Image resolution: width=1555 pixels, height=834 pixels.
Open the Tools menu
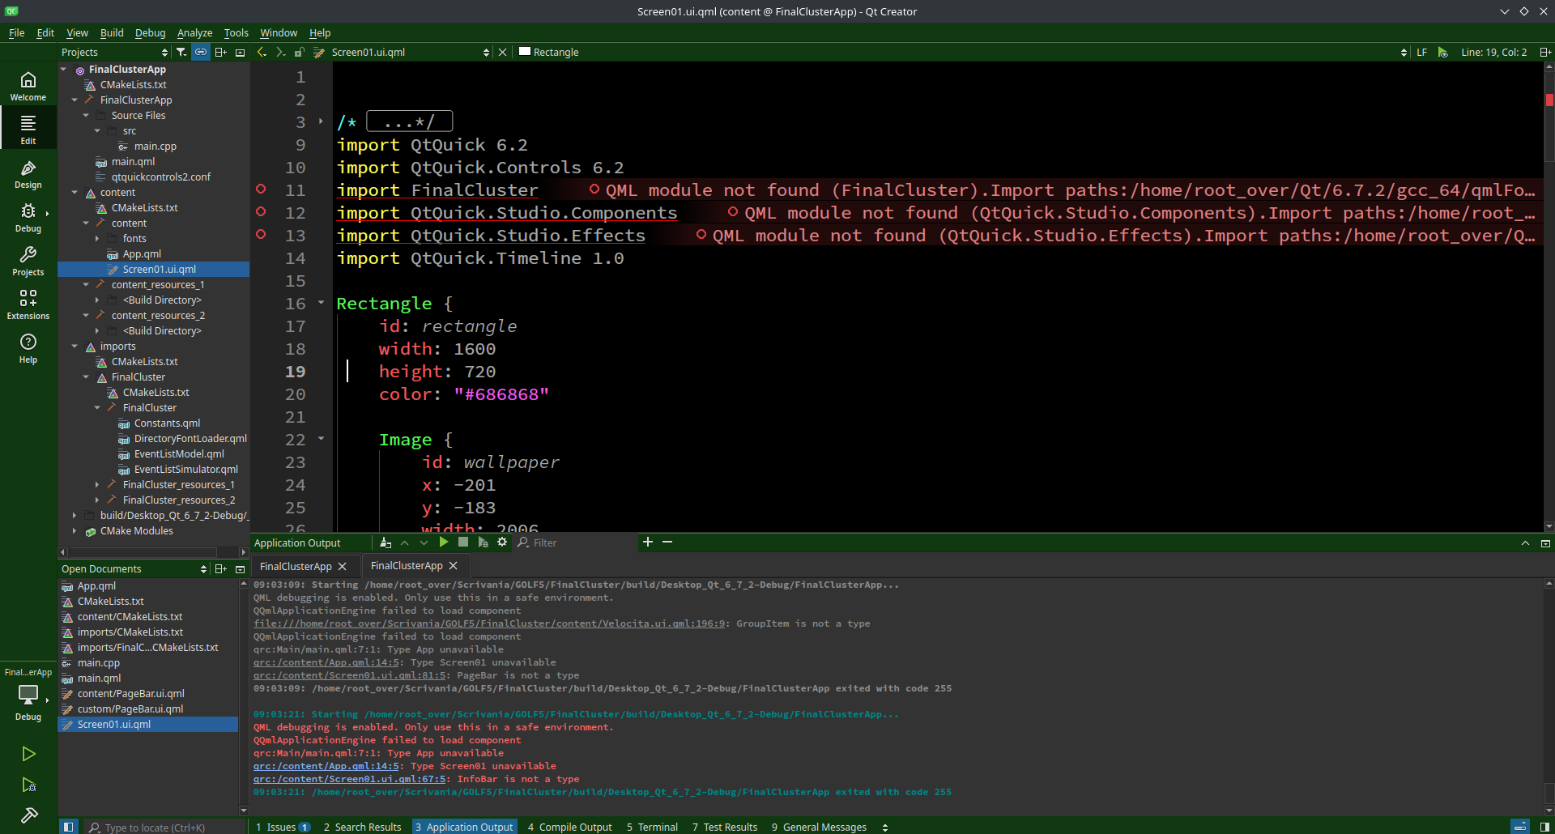pos(236,32)
